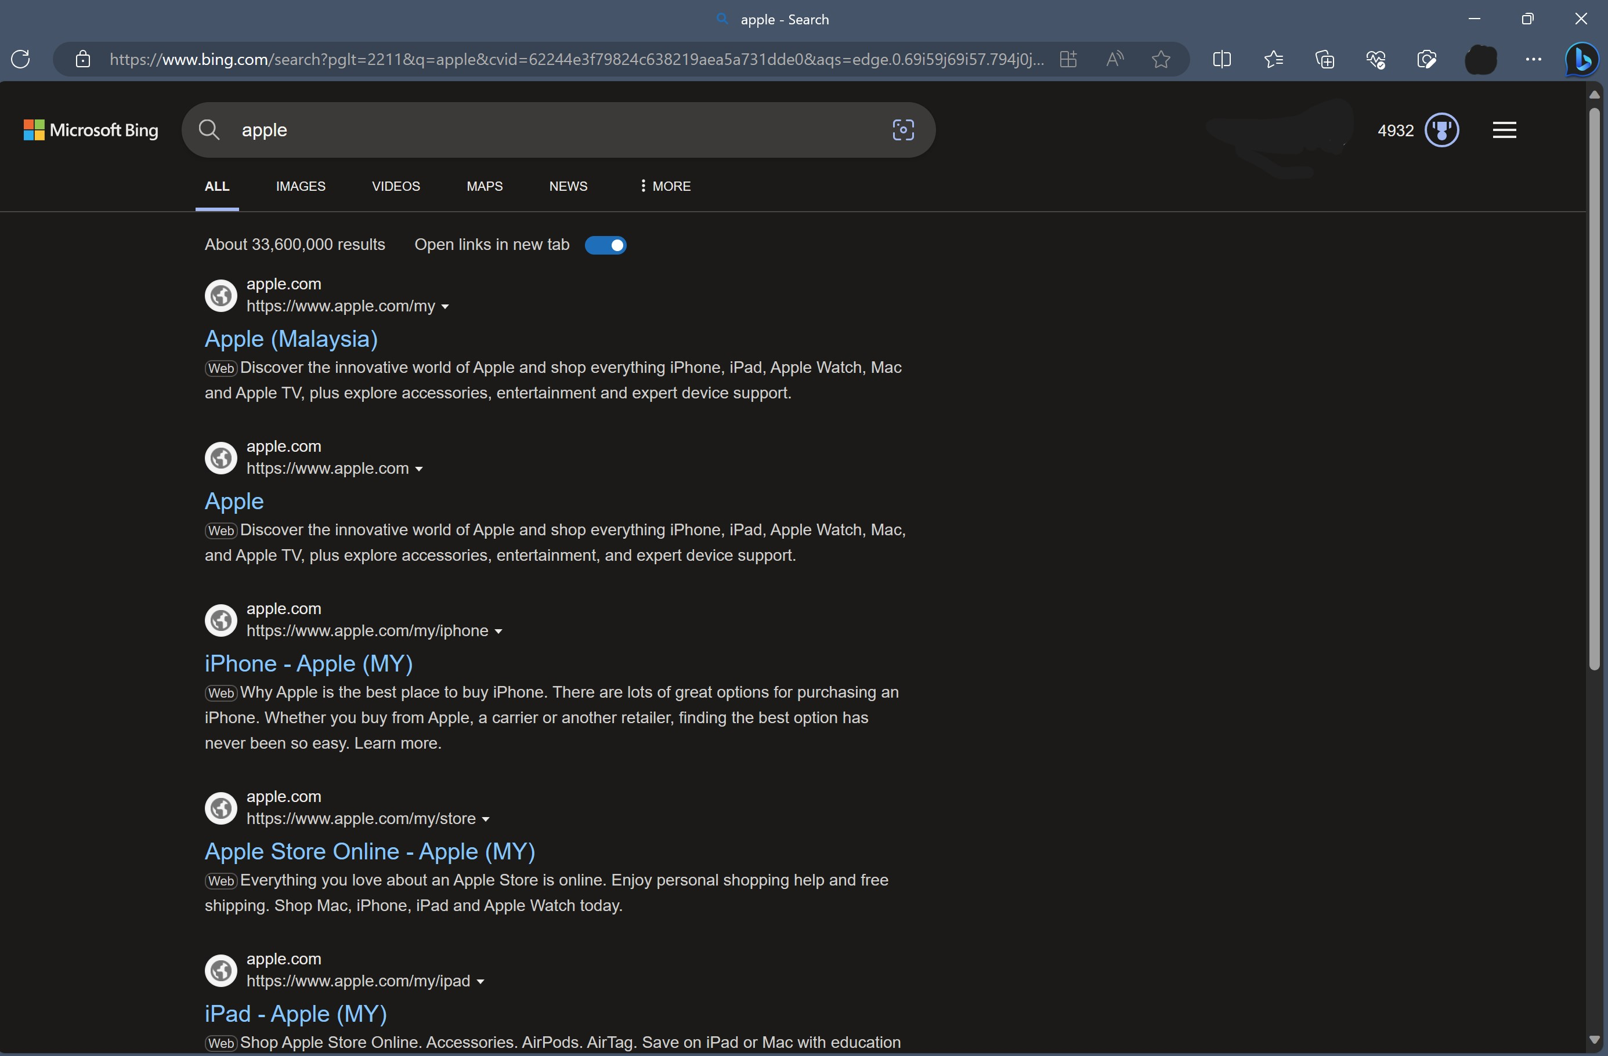Open the MORE search filter menu
The image size is (1608, 1056).
tap(663, 186)
